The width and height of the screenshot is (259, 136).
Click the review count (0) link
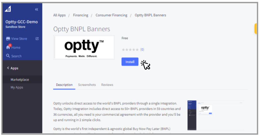click(x=142, y=50)
